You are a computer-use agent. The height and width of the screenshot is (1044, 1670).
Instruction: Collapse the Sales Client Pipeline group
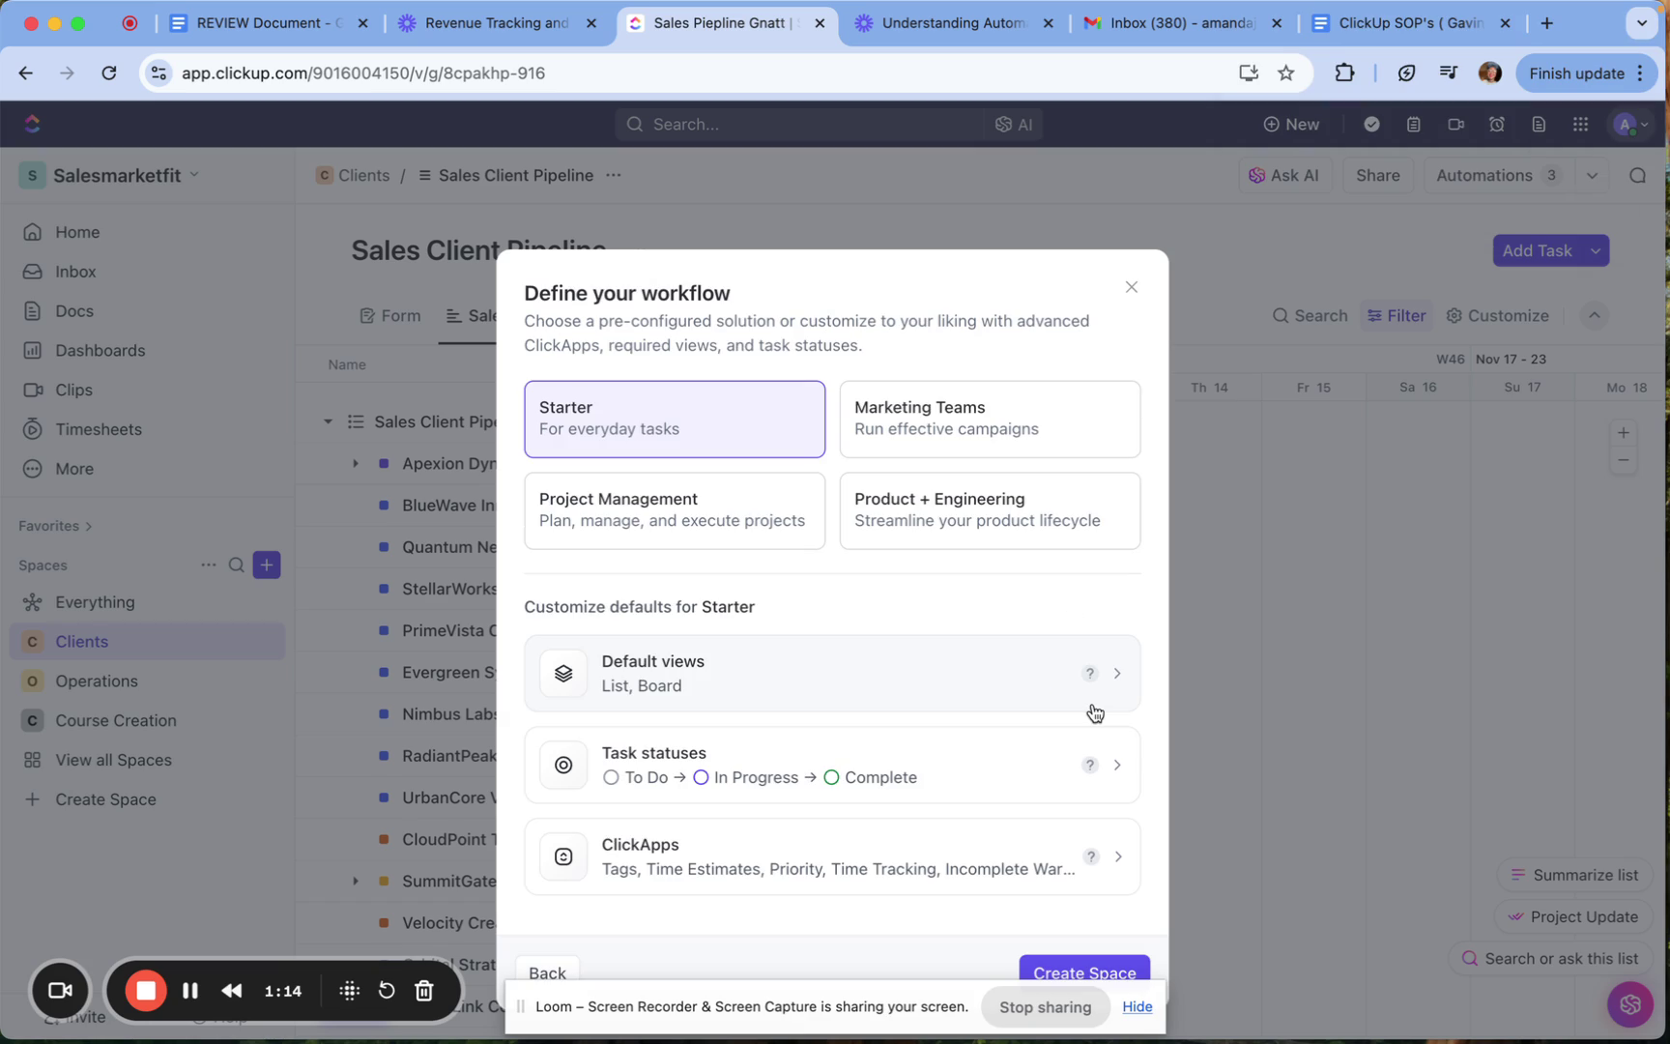[x=328, y=421]
